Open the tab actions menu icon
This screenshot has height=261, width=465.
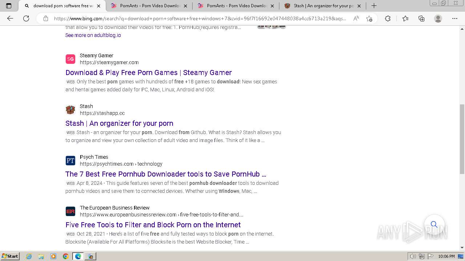point(9,6)
